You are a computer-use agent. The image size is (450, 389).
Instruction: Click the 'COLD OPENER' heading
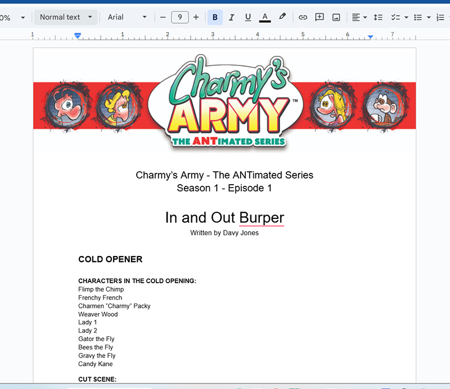point(110,259)
